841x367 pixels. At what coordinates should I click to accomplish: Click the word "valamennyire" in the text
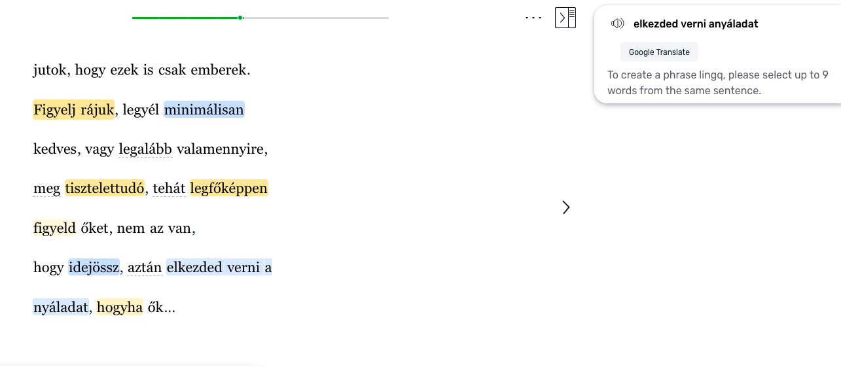tap(221, 150)
